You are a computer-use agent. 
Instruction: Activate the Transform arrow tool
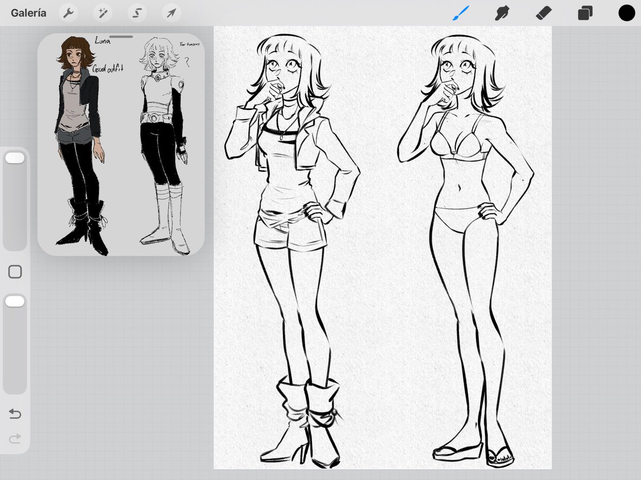pyautogui.click(x=171, y=13)
